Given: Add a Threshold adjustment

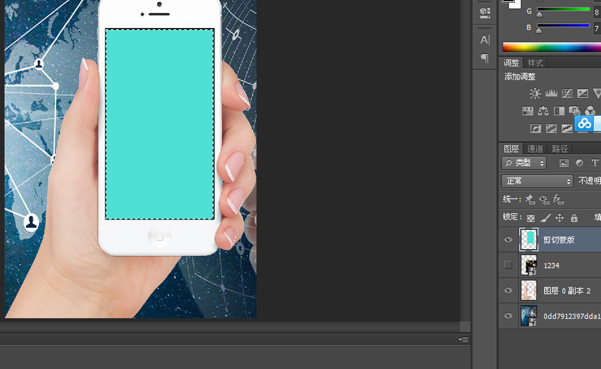Looking at the screenshot, I should click(x=567, y=129).
